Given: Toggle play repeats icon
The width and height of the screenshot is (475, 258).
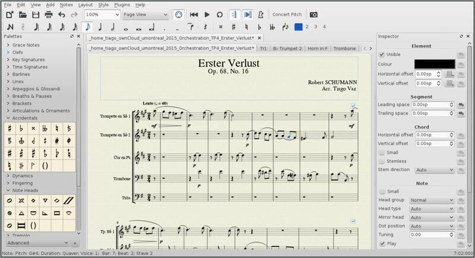Looking at the screenshot, I should (x=234, y=14).
